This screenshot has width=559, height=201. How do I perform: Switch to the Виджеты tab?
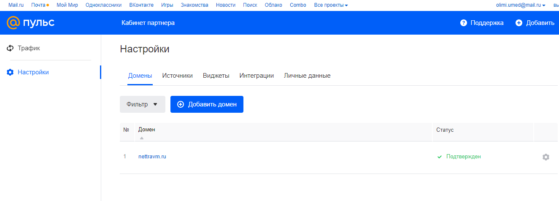tap(216, 76)
